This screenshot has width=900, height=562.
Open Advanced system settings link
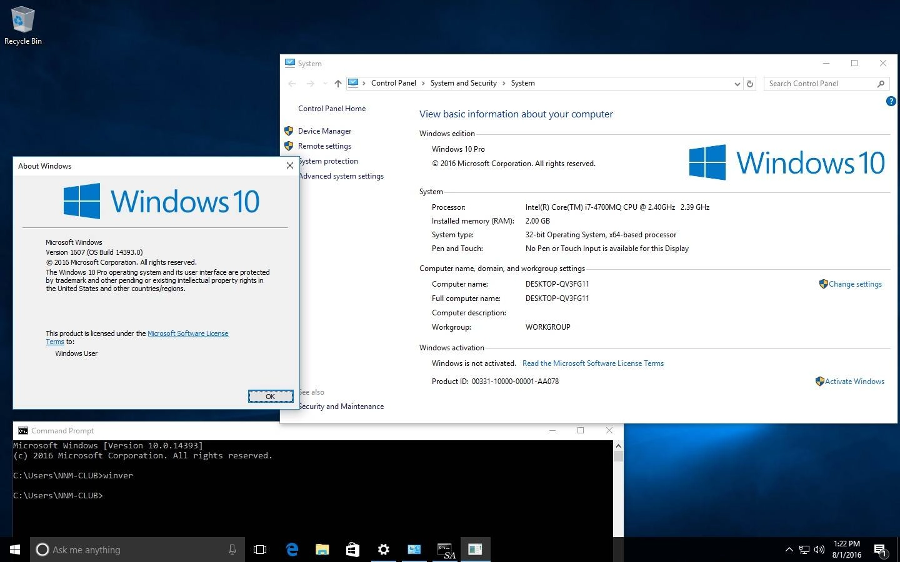(x=341, y=176)
